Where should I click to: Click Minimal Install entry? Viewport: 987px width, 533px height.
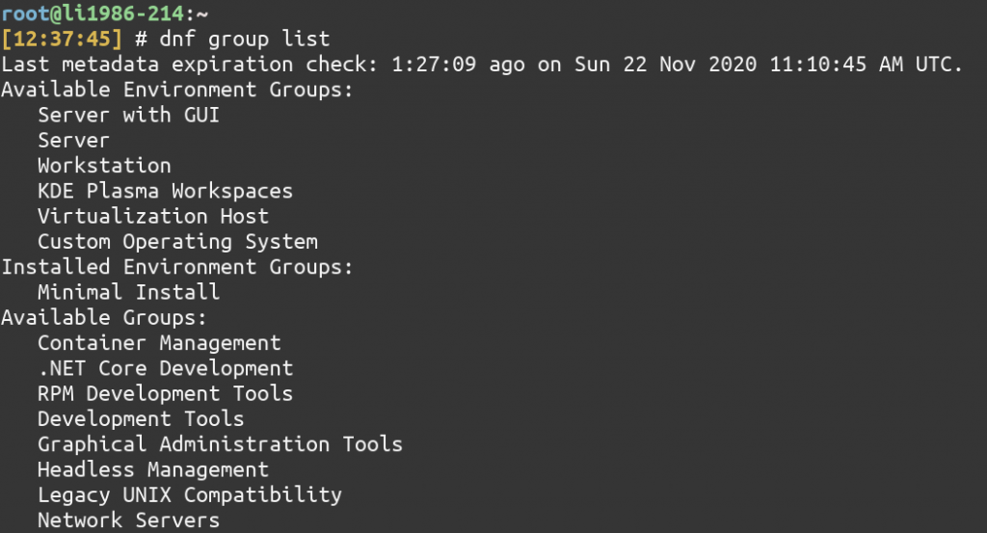coord(128,292)
